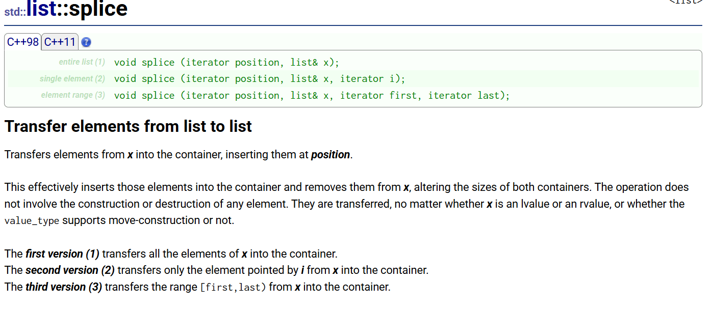Select the C++98 tab
Image resolution: width=713 pixels, height=309 pixels.
(23, 42)
